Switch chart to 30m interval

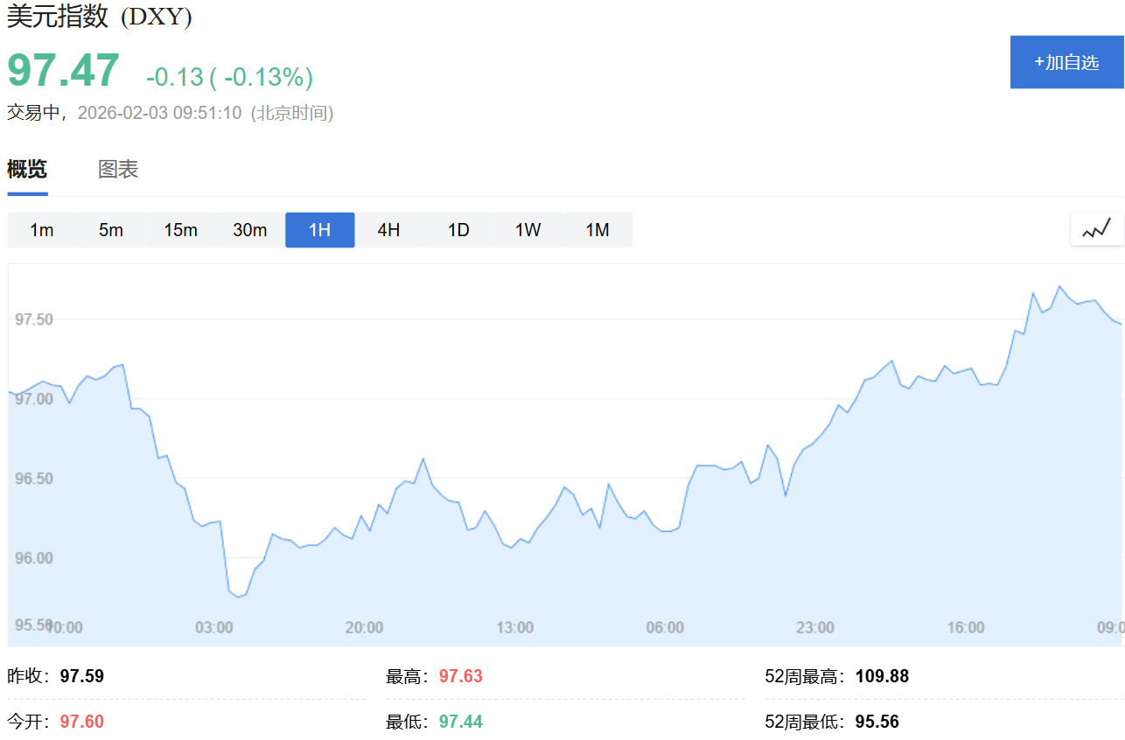pos(250,230)
